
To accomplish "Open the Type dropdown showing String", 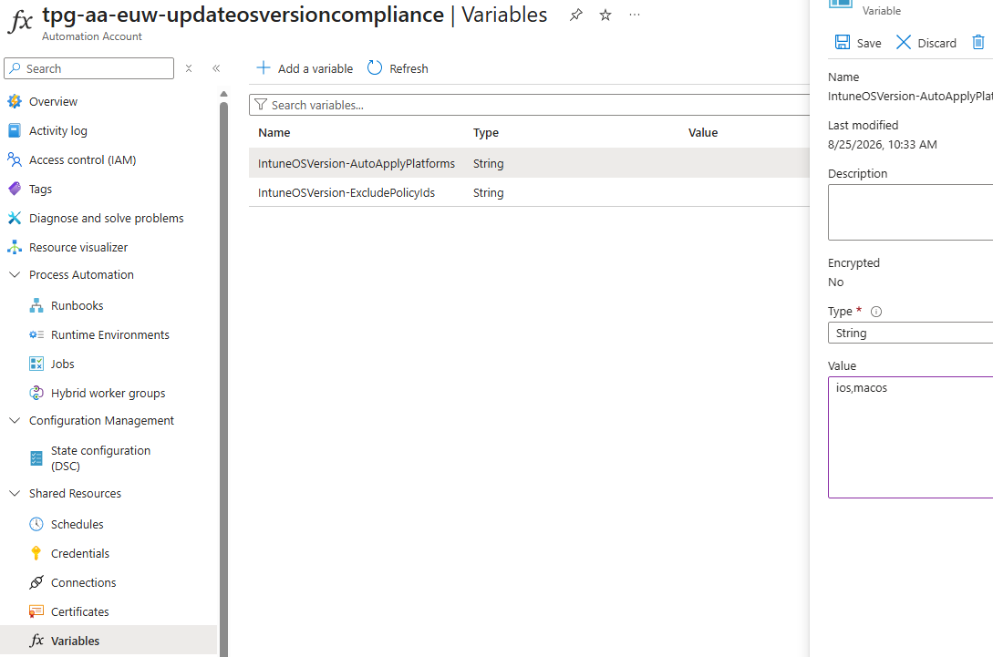I will (x=910, y=333).
